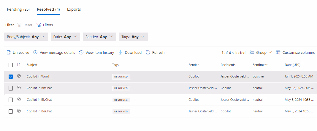Check the May 22 Copilot in BizChat row
This screenshot has height=131, width=317.
tap(11, 88)
